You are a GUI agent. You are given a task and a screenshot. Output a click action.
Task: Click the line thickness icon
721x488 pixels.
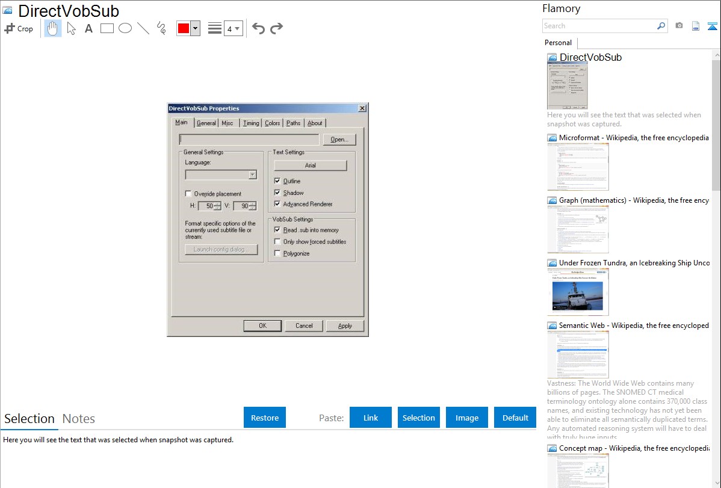[215, 28]
